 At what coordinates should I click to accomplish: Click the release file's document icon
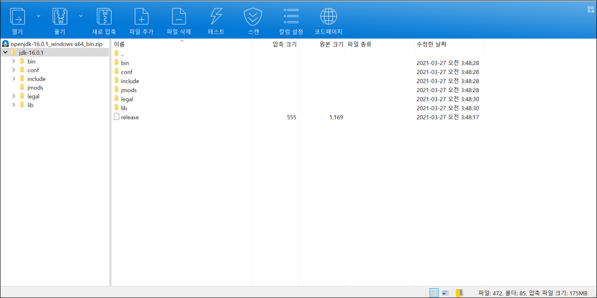(x=116, y=117)
